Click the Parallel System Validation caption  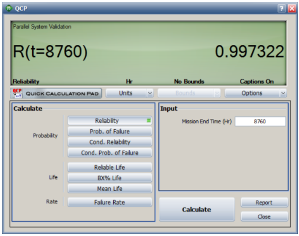click(x=42, y=27)
